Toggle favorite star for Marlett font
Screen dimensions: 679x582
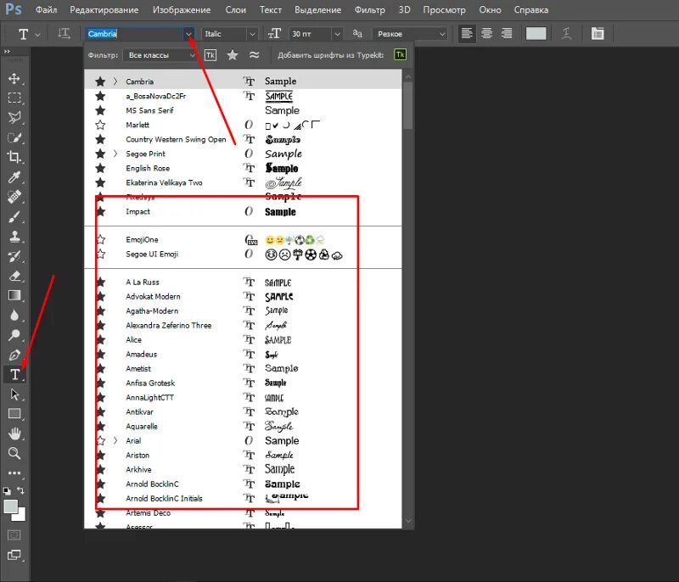[100, 125]
